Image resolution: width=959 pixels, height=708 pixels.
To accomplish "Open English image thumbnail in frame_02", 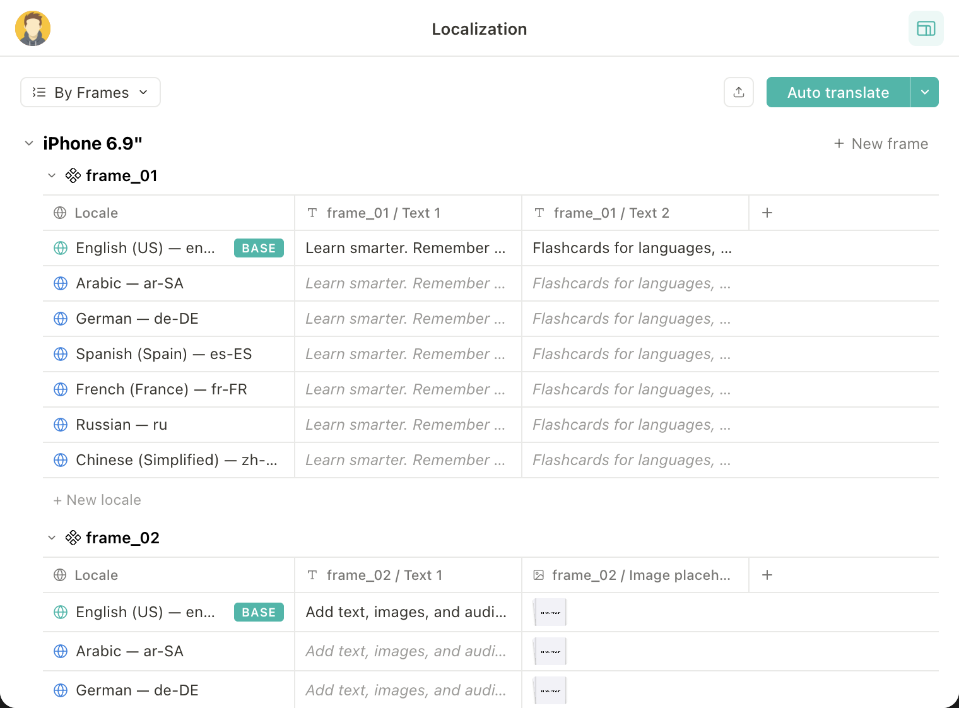I will 550,612.
